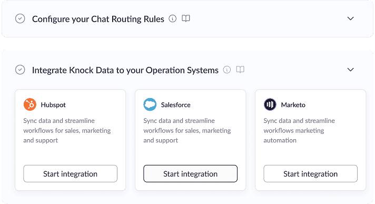Open docs book icon for Chat Routing Rules

coord(186,18)
